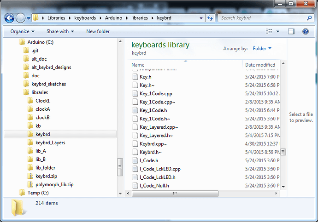Image resolution: width=318 pixels, height=222 pixels.
Task: Open the Key_1Code.cpp file icon
Action: point(135,94)
